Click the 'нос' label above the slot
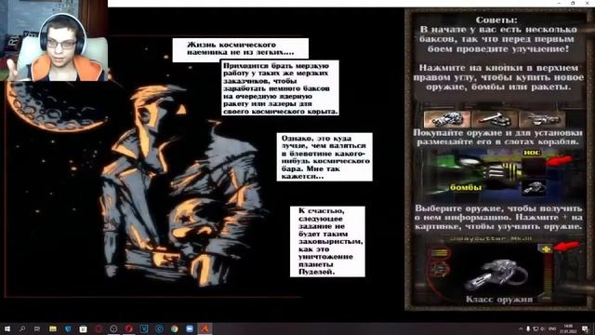 click(532, 153)
